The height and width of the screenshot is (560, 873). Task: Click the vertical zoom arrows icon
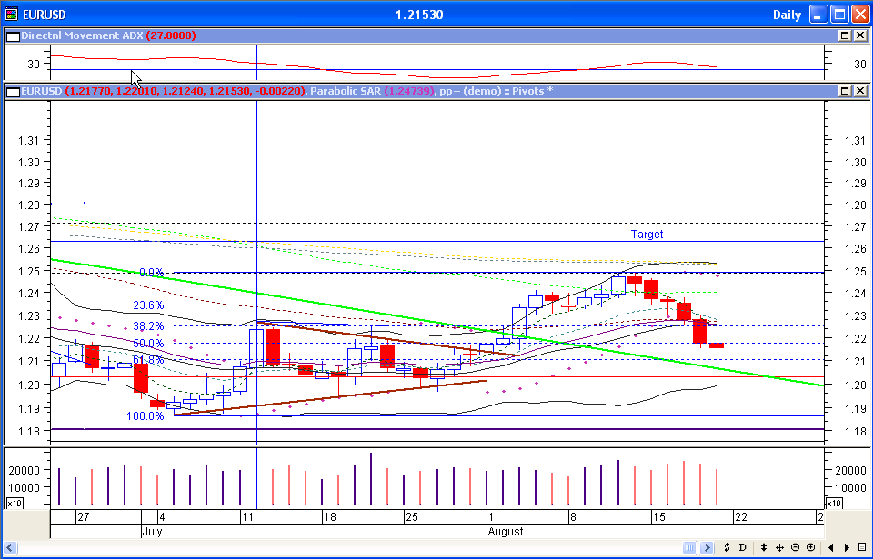[762, 548]
